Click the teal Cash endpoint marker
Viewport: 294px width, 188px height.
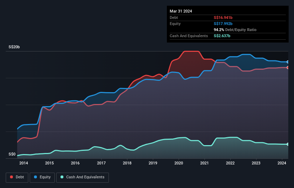(288, 144)
